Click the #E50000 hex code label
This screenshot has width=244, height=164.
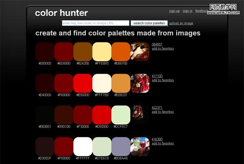[x=83, y=95]
